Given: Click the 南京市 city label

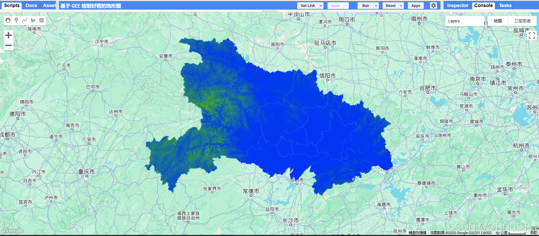Looking at the screenshot, I should tap(477, 79).
